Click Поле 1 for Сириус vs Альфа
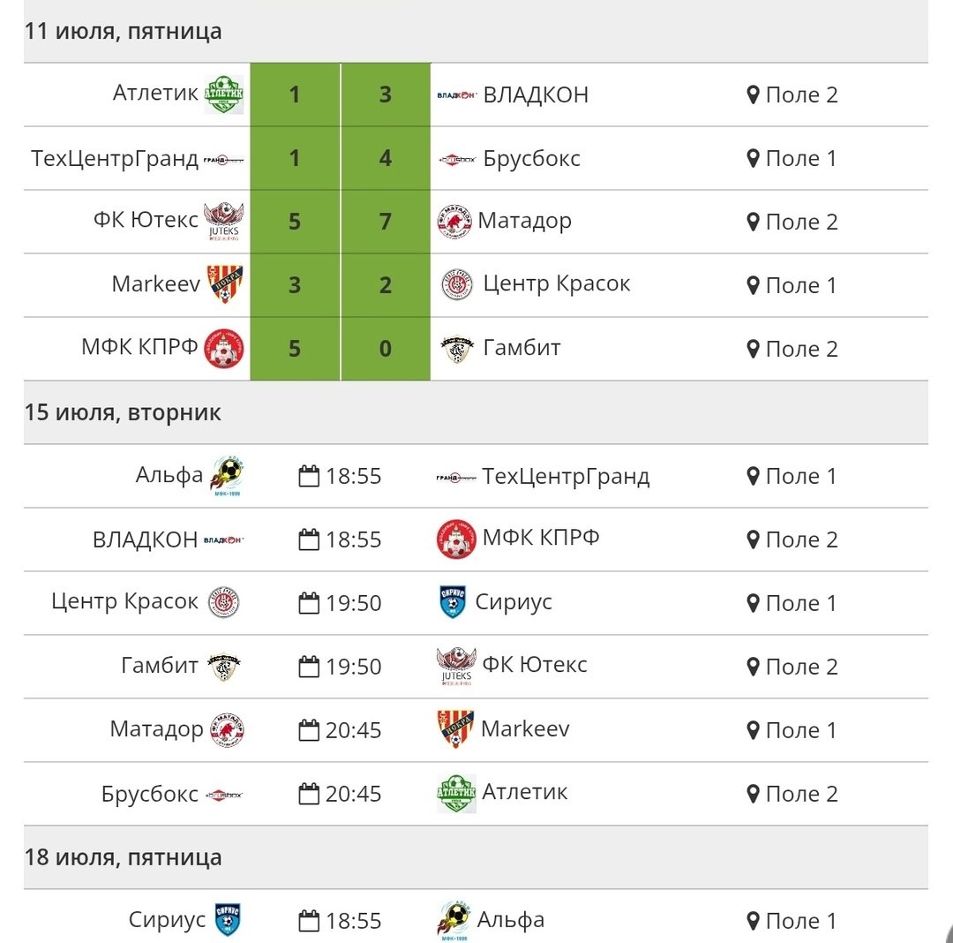953x943 pixels. 800,921
